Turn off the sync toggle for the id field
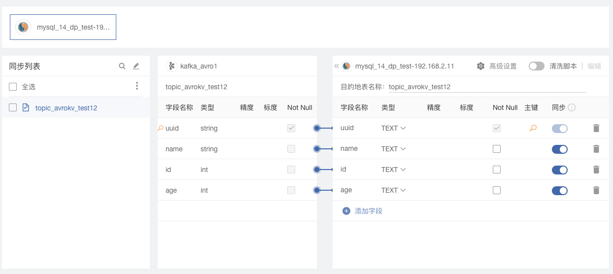Viewport: 613px width, 274px height. click(560, 170)
